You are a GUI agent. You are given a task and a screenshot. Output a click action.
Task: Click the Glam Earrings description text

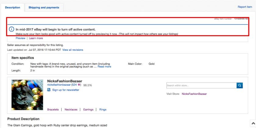point(57,125)
